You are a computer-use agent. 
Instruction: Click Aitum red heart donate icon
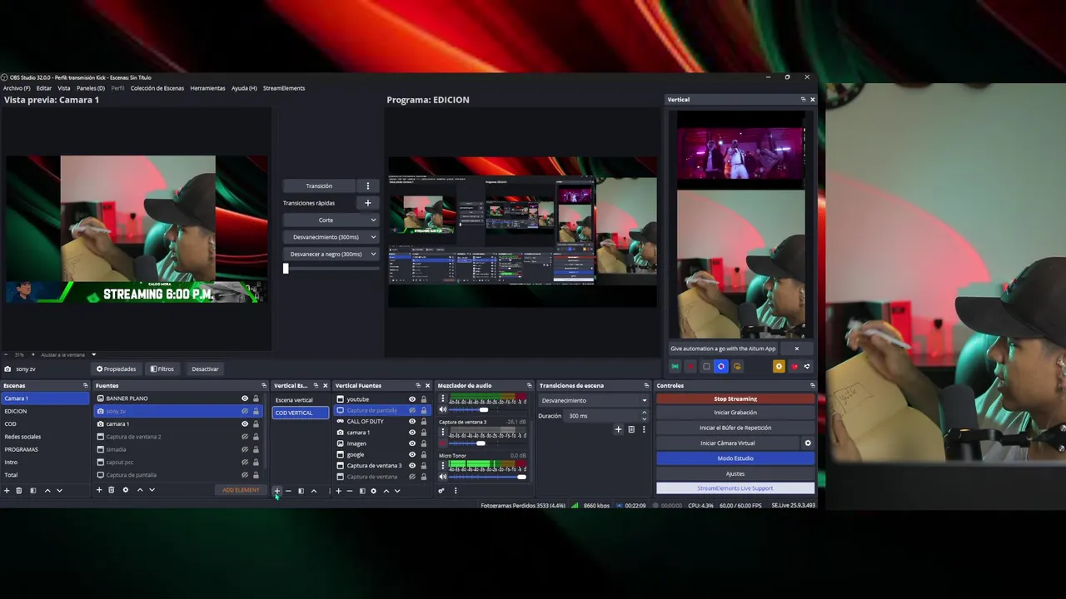[x=795, y=366]
